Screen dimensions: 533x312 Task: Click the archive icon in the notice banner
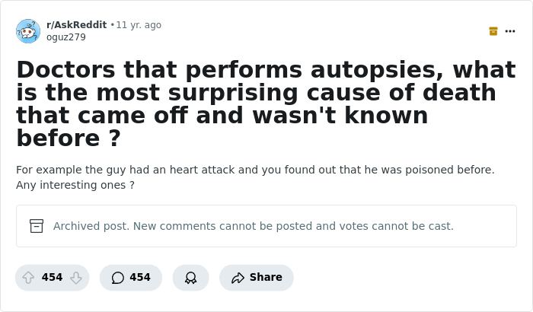tap(37, 226)
